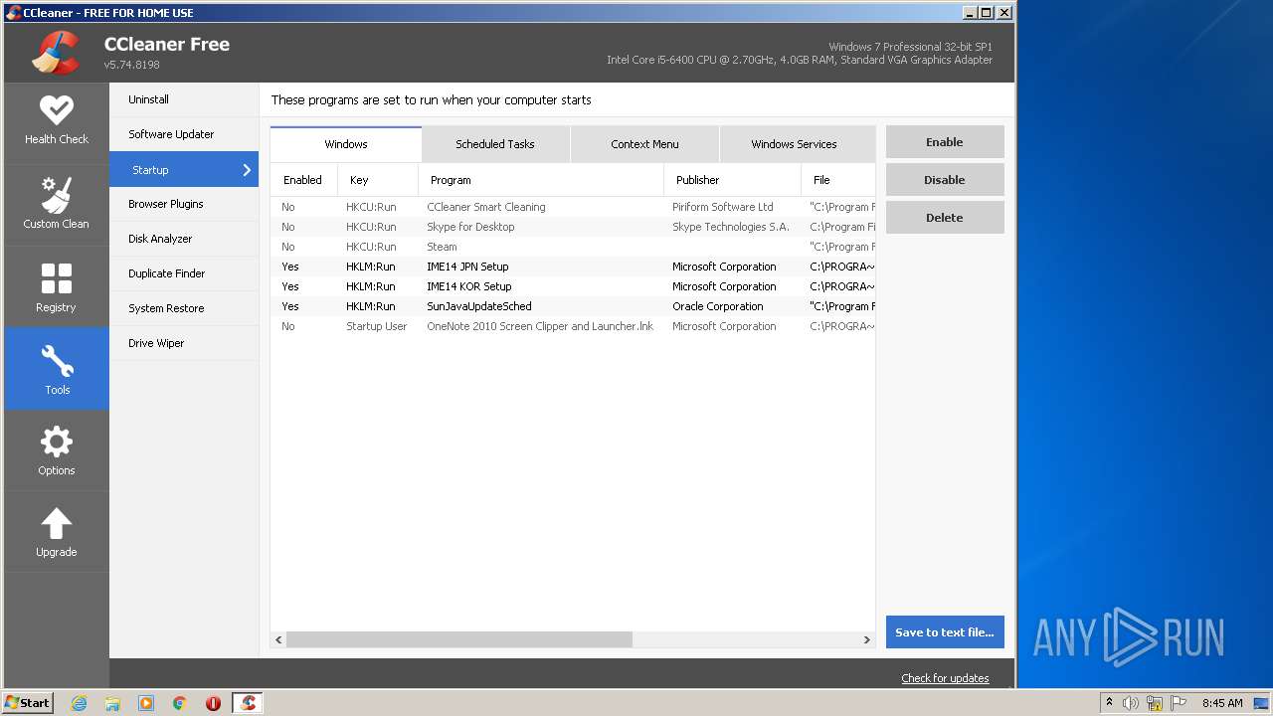Sort by File column header

point(838,180)
